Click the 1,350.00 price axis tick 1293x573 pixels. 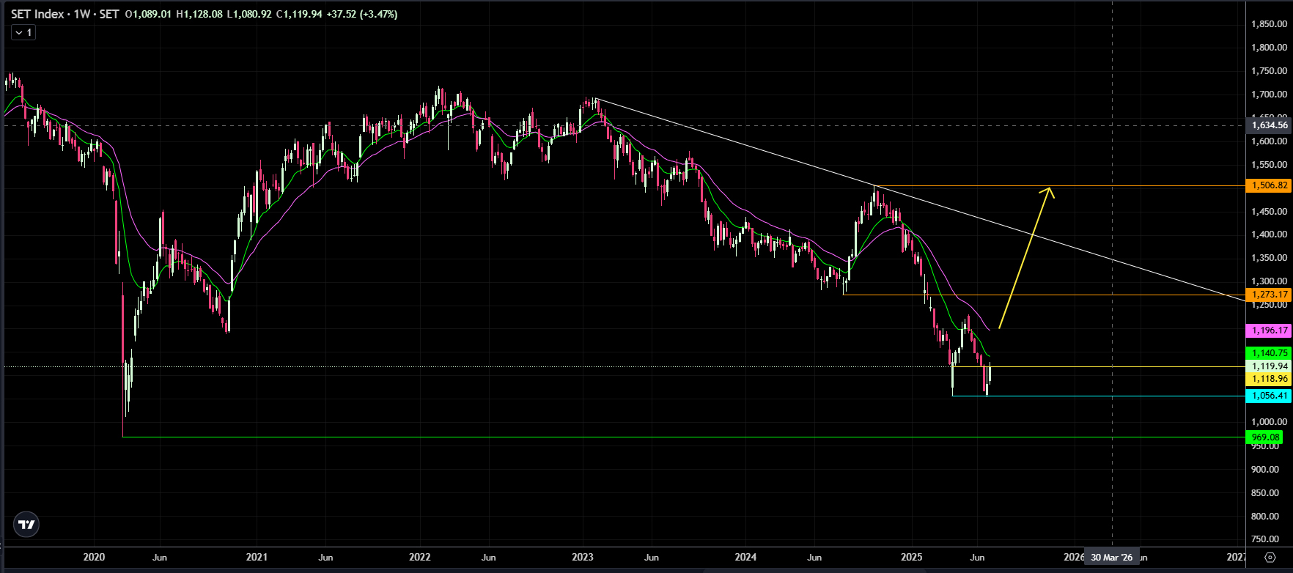(x=1270, y=258)
